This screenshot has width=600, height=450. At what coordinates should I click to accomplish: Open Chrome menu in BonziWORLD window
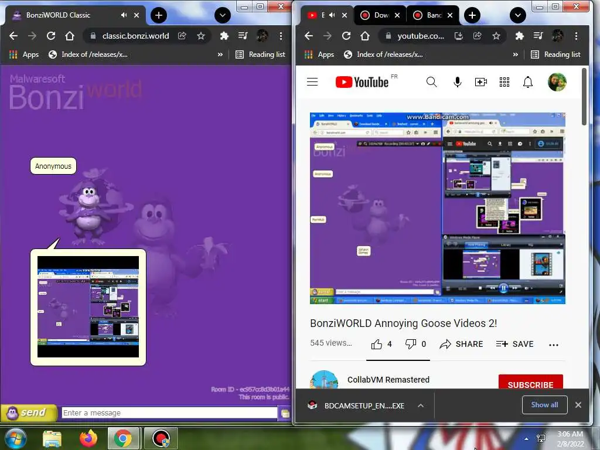(281, 36)
